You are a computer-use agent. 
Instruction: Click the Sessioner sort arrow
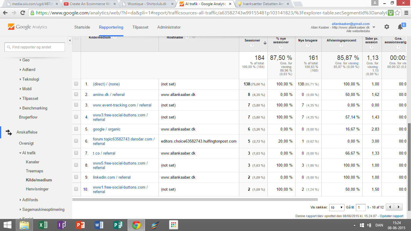[265, 43]
